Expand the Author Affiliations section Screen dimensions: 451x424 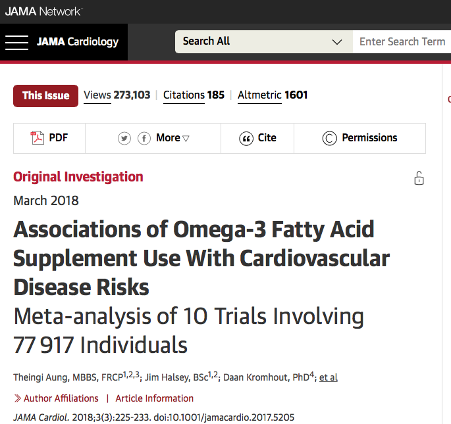pos(57,398)
